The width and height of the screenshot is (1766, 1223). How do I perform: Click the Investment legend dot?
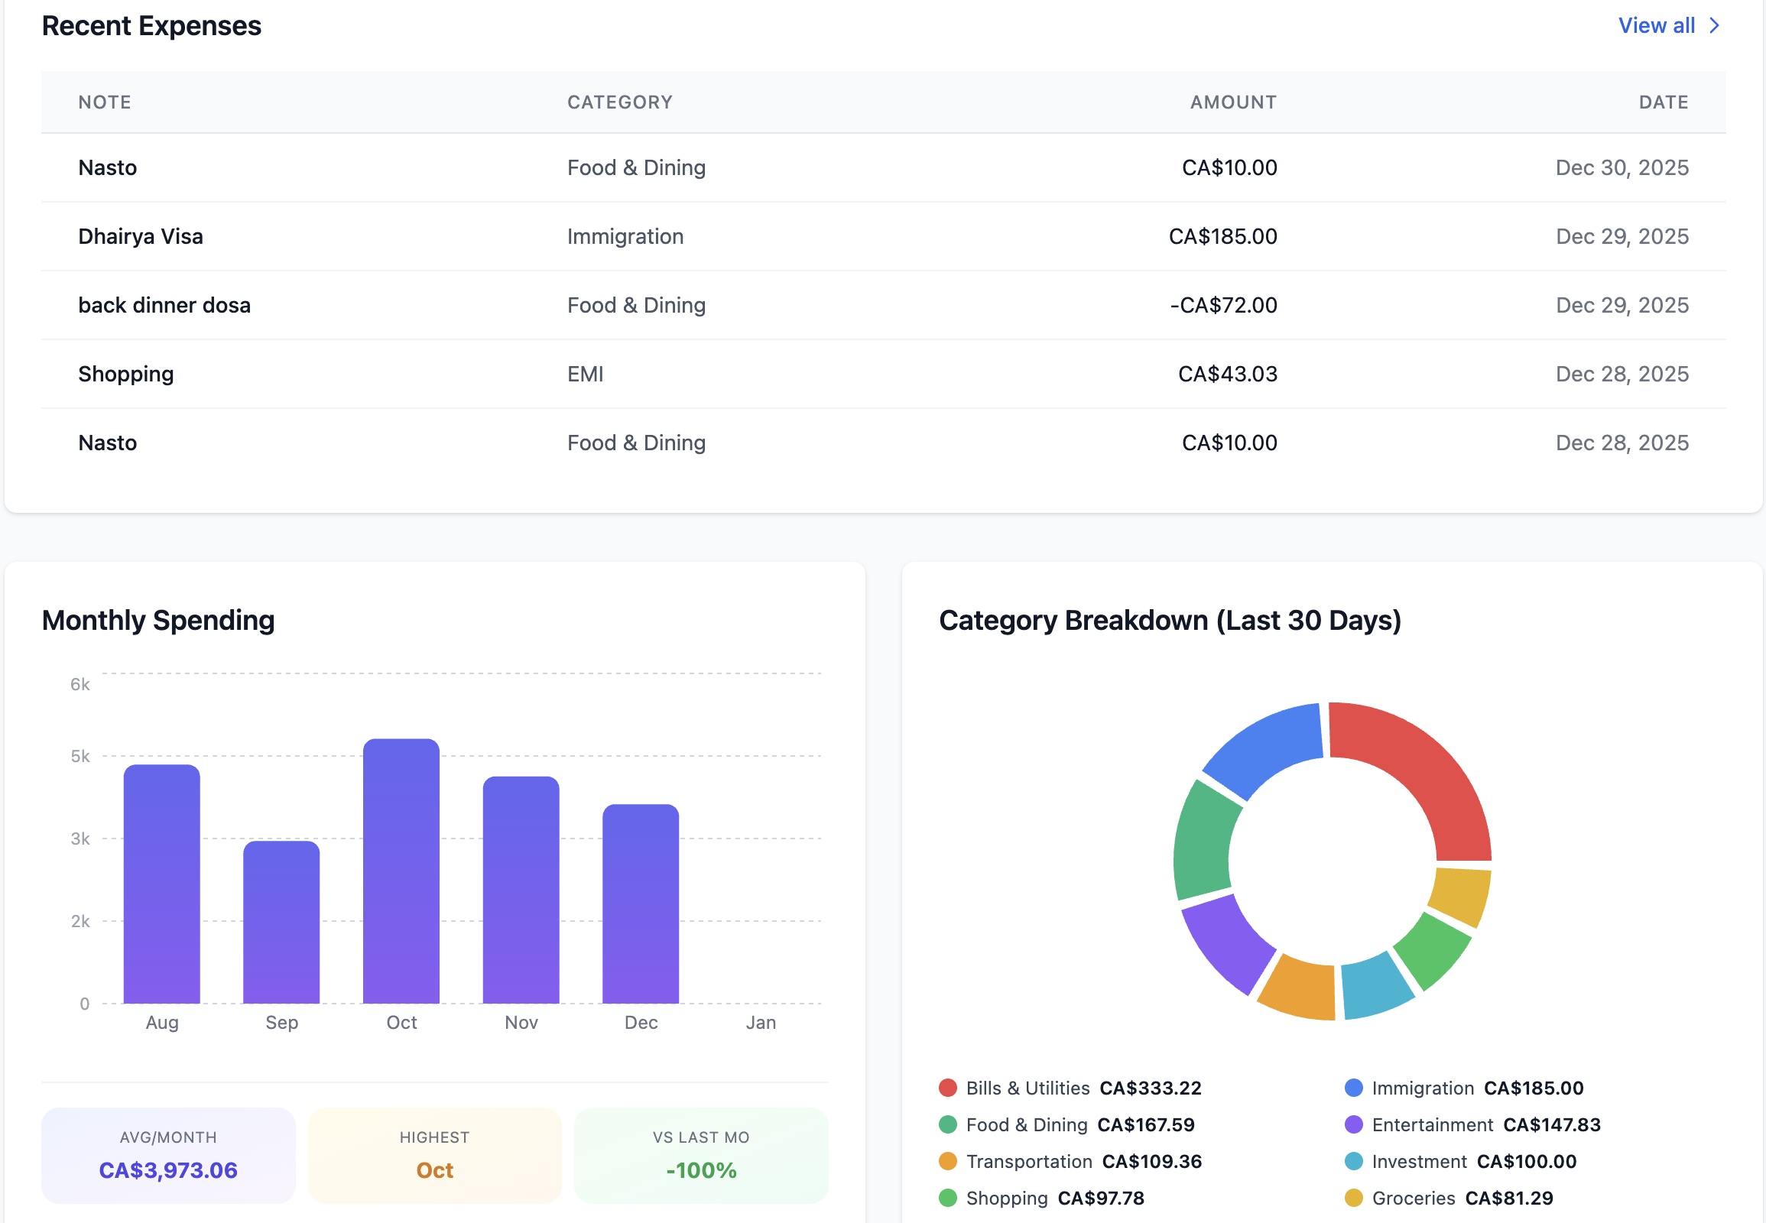pos(1355,1161)
